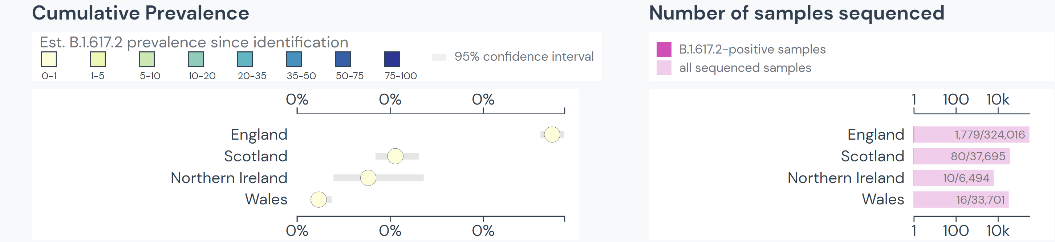Click the 0-1 prevalence color swatch
Image resolution: width=1055 pixels, height=242 pixels.
click(x=49, y=59)
